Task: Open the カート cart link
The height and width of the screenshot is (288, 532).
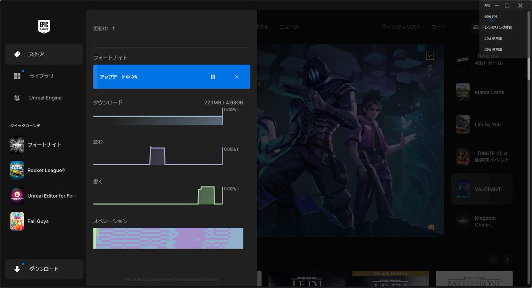Action: [x=439, y=27]
